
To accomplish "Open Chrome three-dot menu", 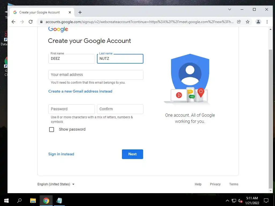I will click(x=267, y=22).
